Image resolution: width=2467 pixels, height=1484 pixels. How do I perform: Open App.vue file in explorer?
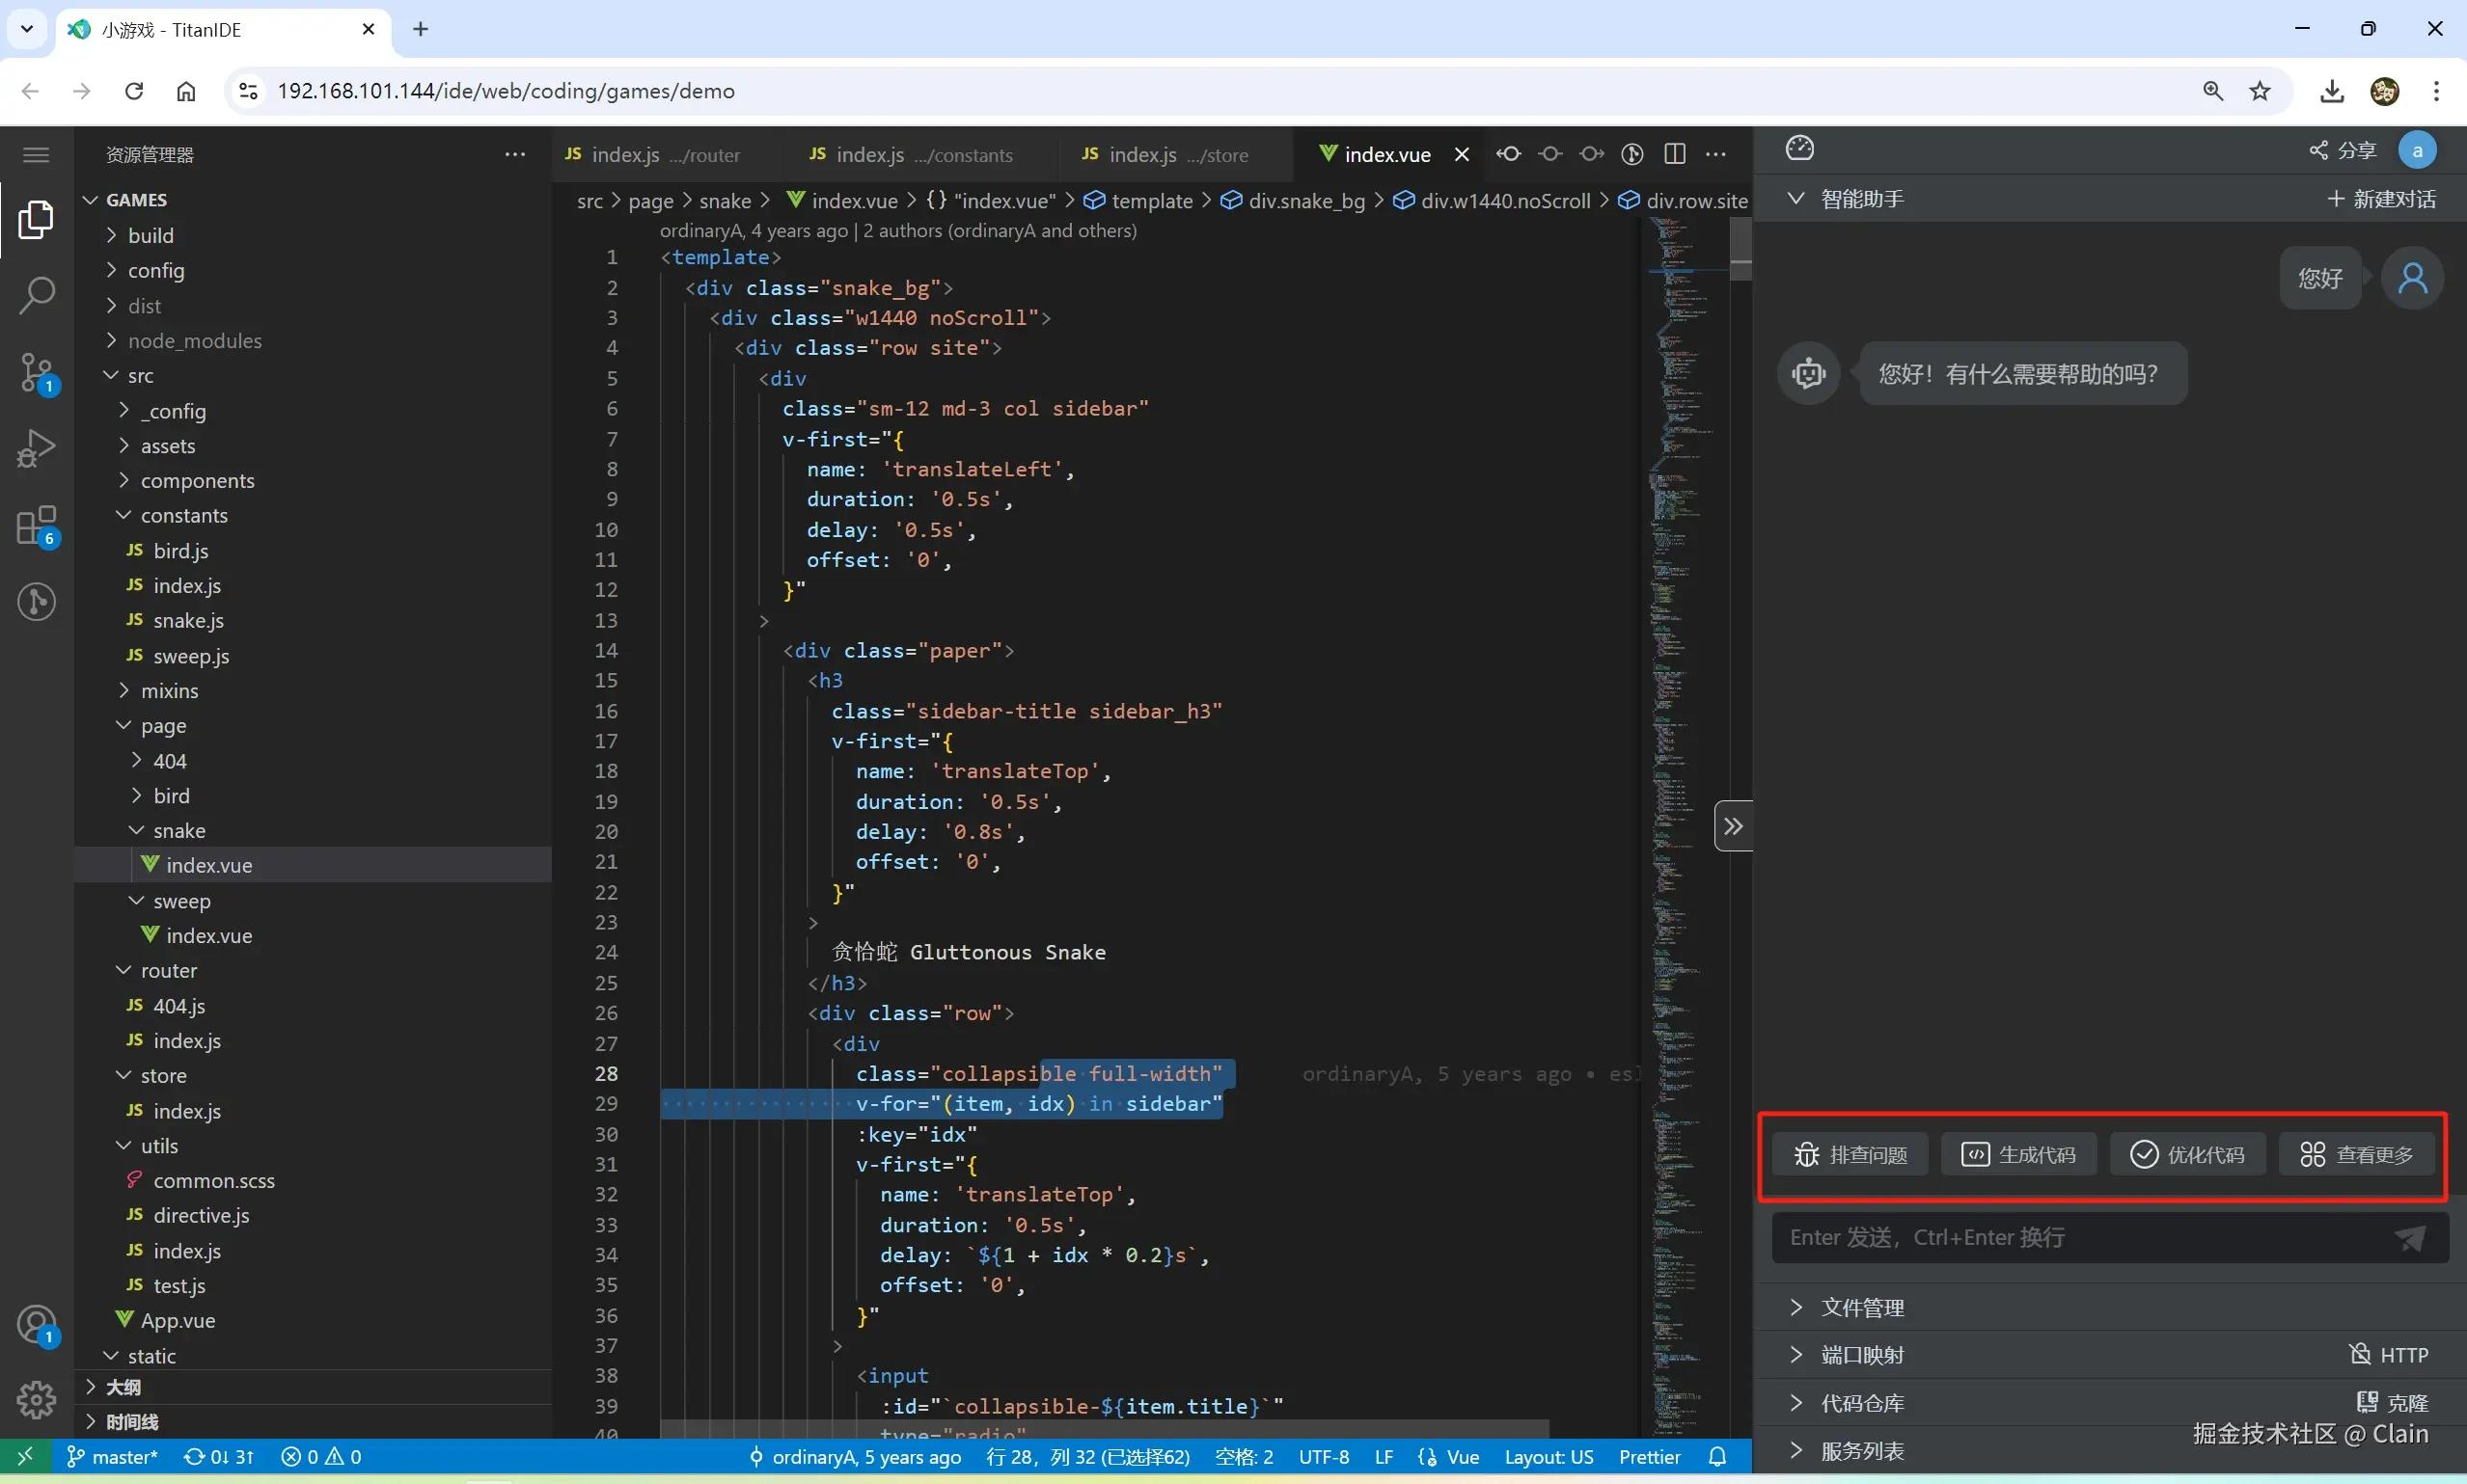pyautogui.click(x=313, y=1320)
